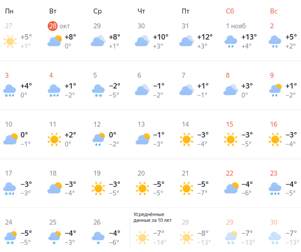Select the faded date 30 forecast
Screen dimensions: 301x252
274,222
